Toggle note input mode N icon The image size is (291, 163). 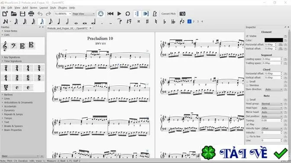click(x=5, y=22)
